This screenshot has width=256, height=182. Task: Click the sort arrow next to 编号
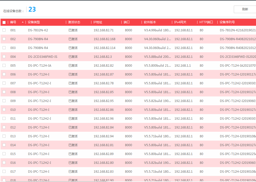coord(23,22)
